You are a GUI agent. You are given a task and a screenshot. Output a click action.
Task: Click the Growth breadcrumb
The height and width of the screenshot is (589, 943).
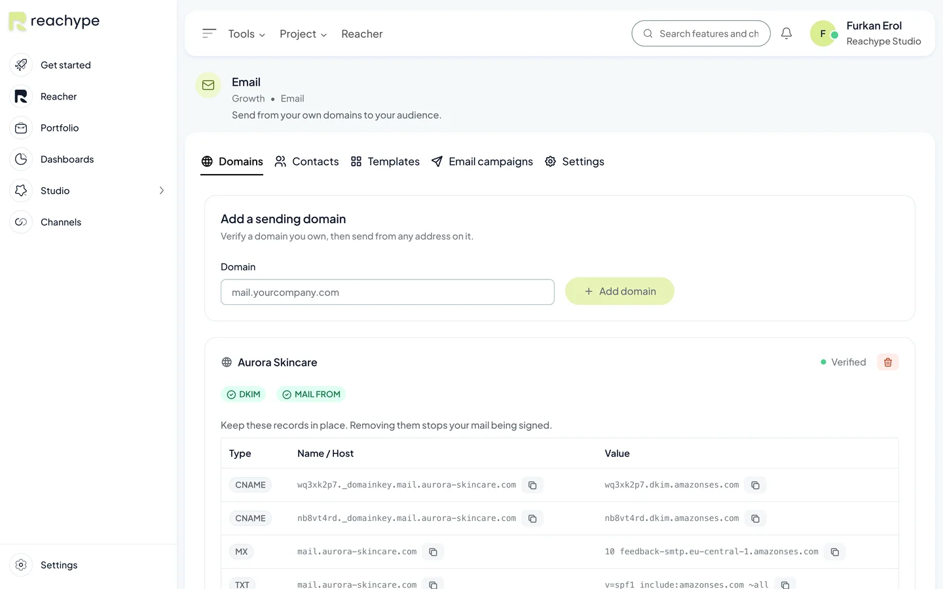pos(248,99)
